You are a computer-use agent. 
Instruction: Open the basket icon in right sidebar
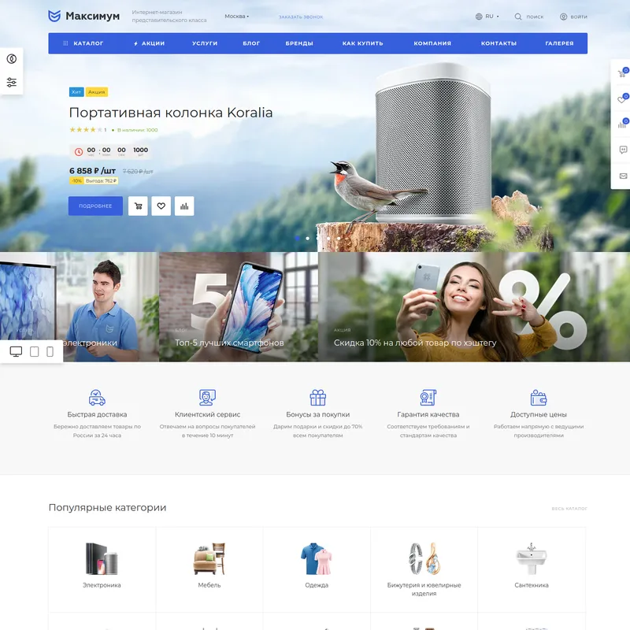point(621,75)
